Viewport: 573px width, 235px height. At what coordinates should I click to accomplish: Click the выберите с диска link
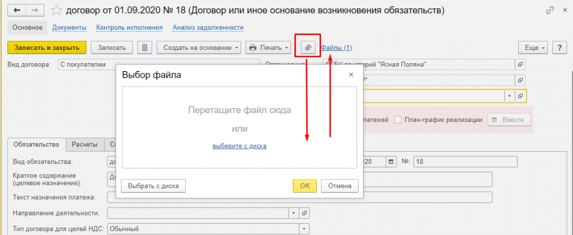239,146
